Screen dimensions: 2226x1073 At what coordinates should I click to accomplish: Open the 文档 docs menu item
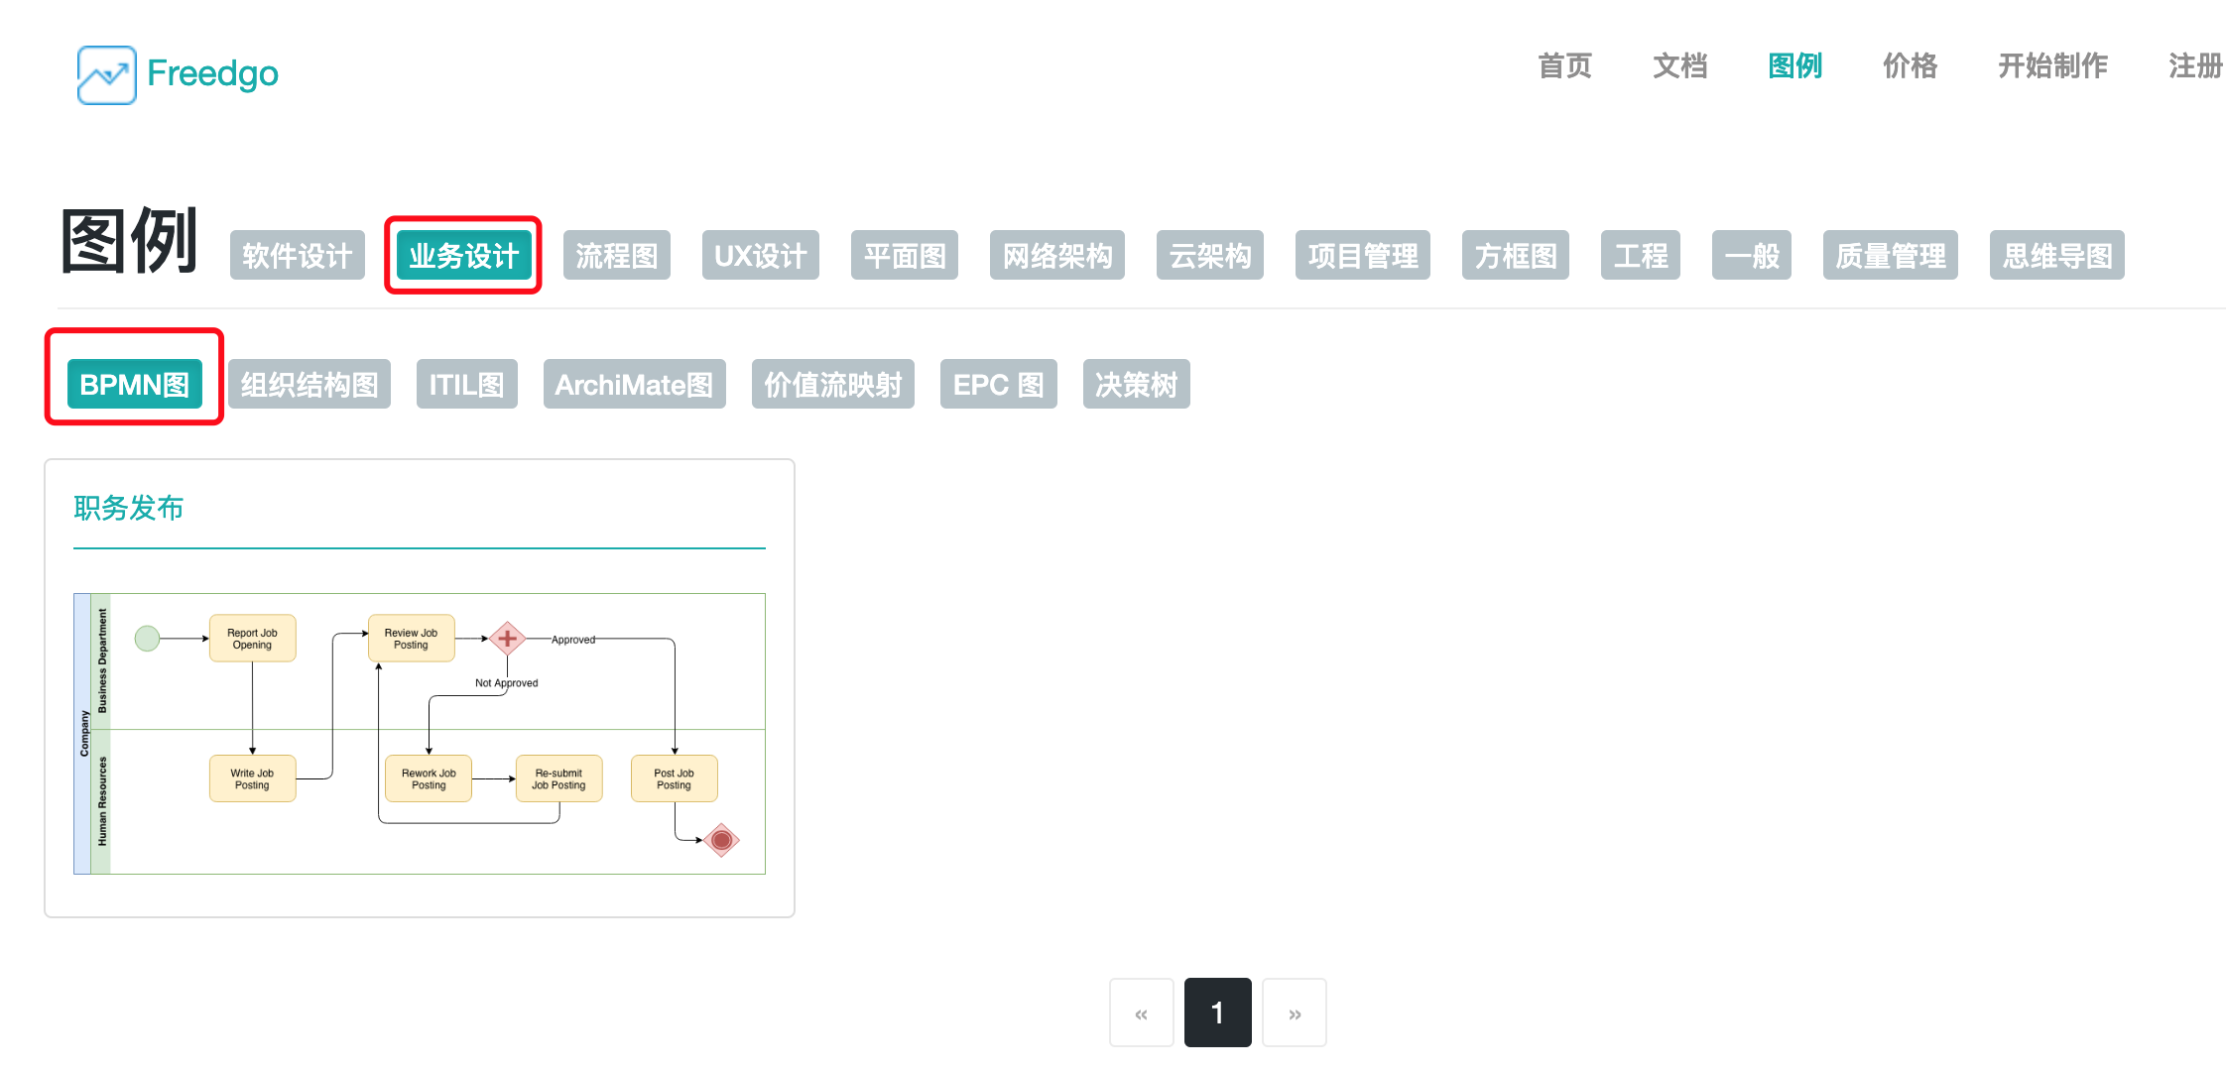[x=1679, y=66]
